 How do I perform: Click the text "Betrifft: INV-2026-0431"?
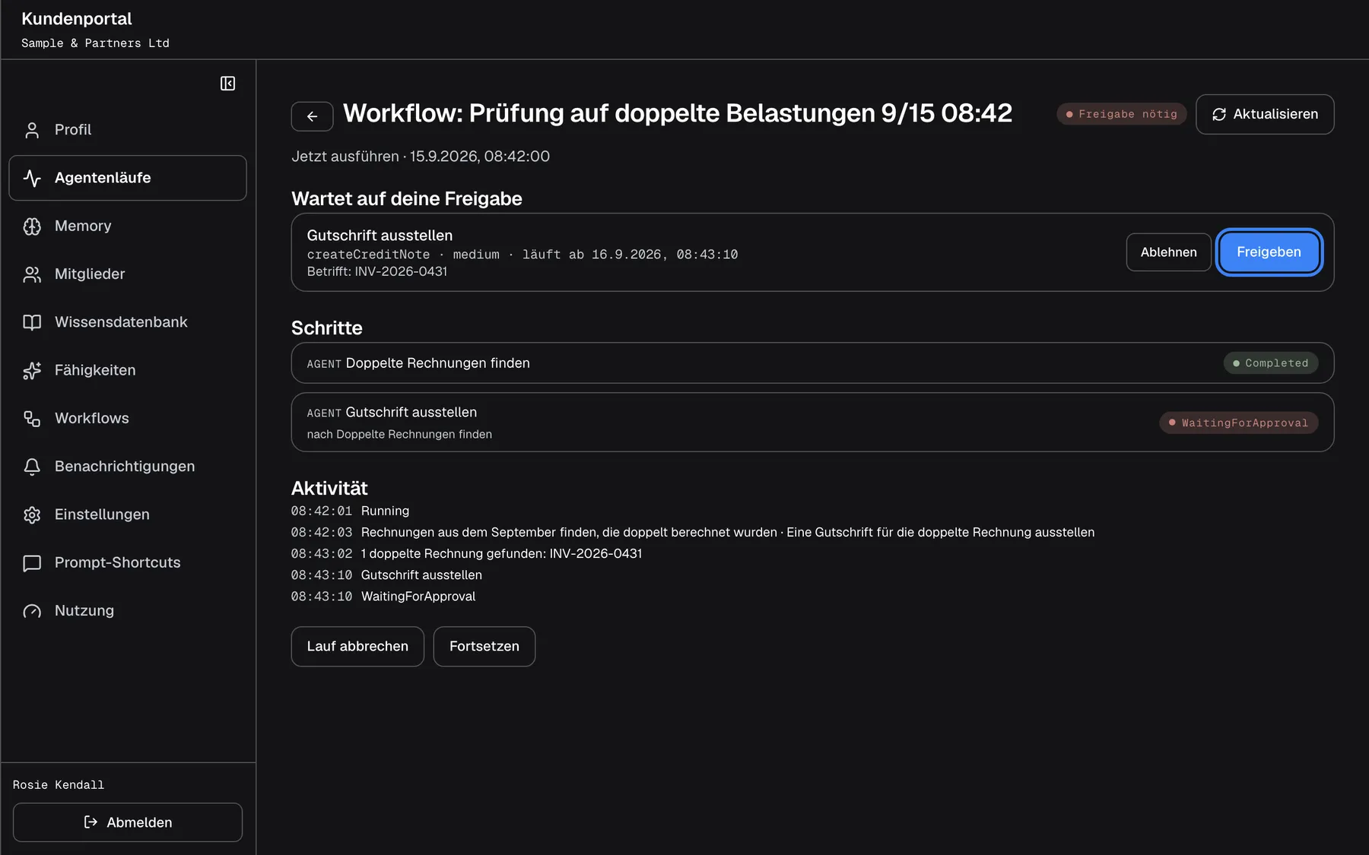pos(377,272)
